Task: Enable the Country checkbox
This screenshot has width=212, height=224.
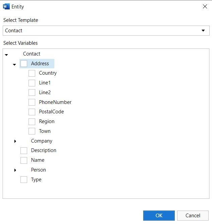Action: pyautogui.click(x=32, y=73)
